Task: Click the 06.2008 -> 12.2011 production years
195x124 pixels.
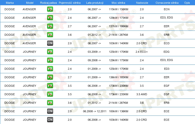Action: 95,111
